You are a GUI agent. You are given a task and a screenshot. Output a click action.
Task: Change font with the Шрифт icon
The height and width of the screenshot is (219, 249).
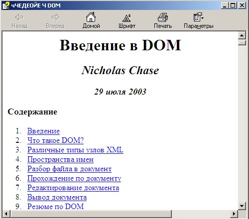tap(126, 18)
